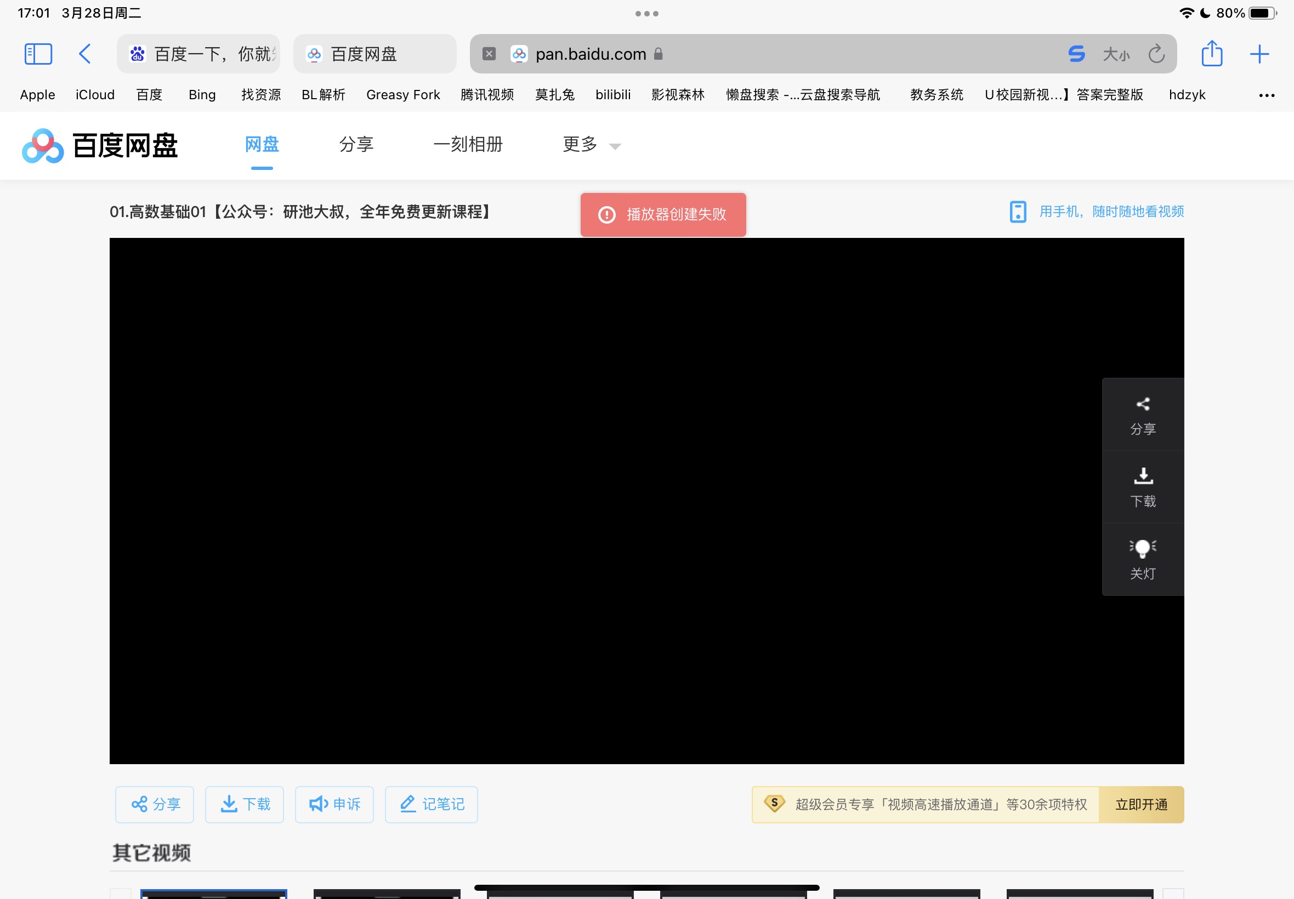Toggle the Safari sidebar icon
Viewport: 1294px width, 899px height.
tap(38, 54)
